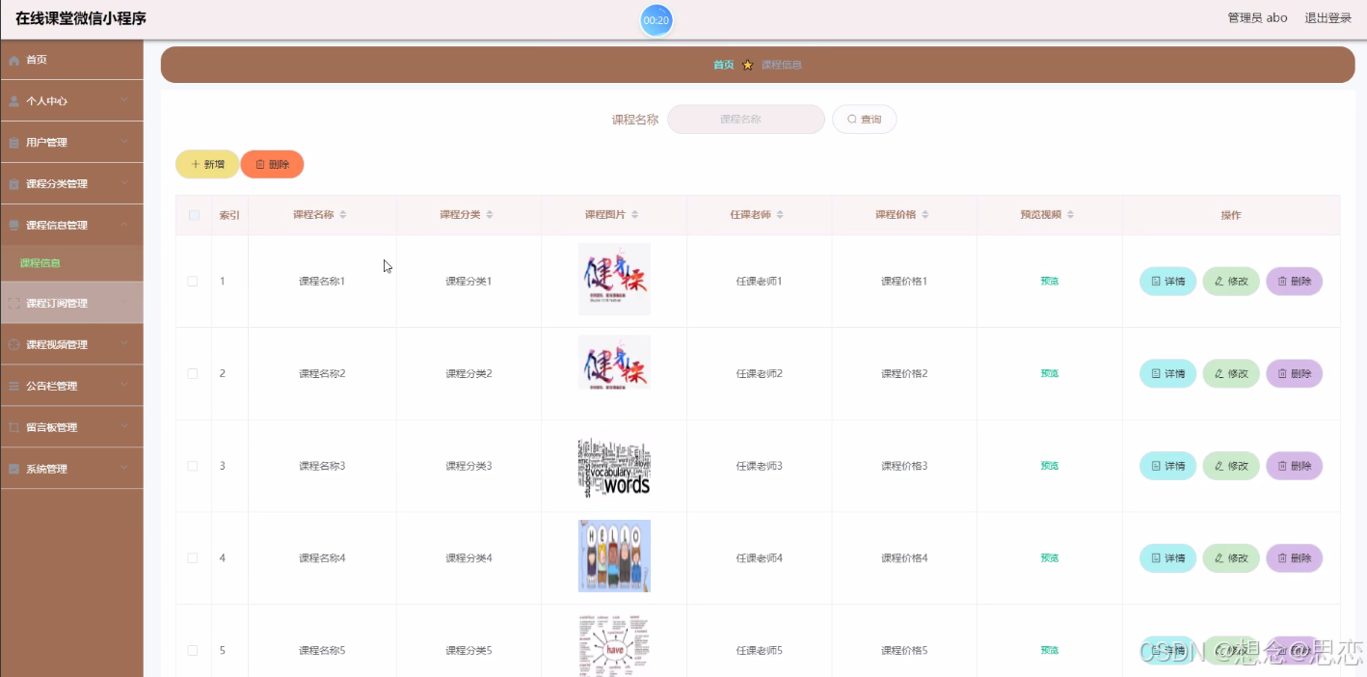The height and width of the screenshot is (677, 1367).
Task: Click the person icon beside 个人中心
Action: (13, 101)
